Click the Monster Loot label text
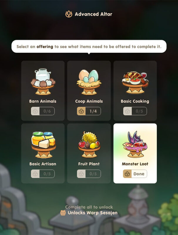This screenshot has width=178, height=235. pyautogui.click(x=135, y=164)
